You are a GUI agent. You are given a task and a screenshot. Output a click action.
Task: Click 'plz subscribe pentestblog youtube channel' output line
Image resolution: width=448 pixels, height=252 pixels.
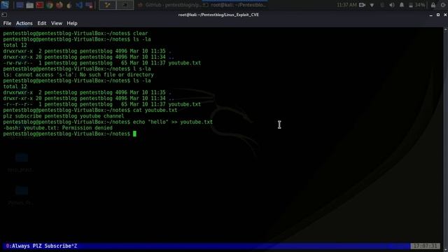coord(64,116)
